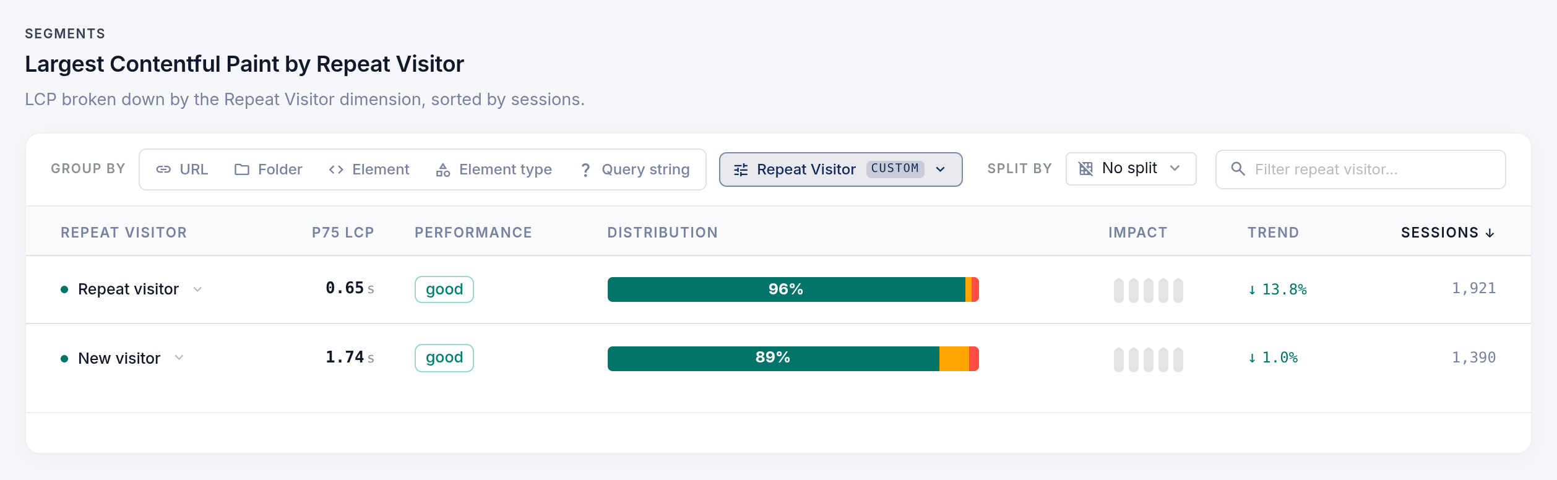This screenshot has width=1557, height=480.
Task: Click the 96% distribution bar
Action: click(x=793, y=289)
